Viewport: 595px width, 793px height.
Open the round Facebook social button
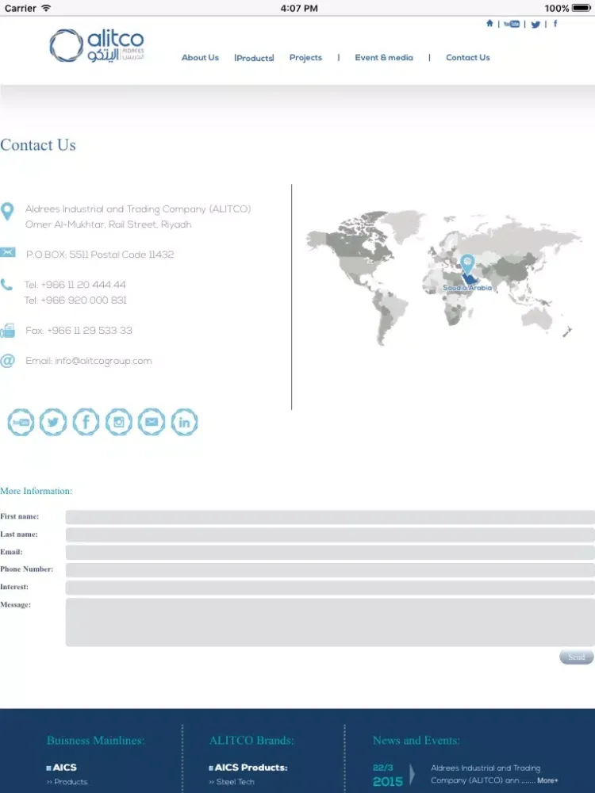[86, 422]
